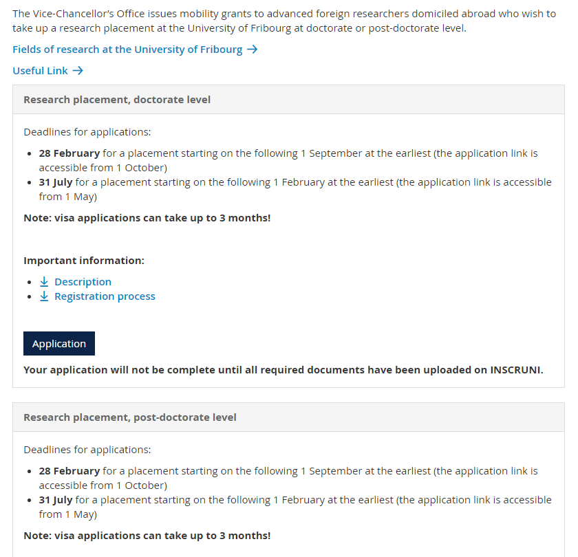Click the download icon beside Registration process
Screen dimensions: 578x557
pyautogui.click(x=44, y=296)
